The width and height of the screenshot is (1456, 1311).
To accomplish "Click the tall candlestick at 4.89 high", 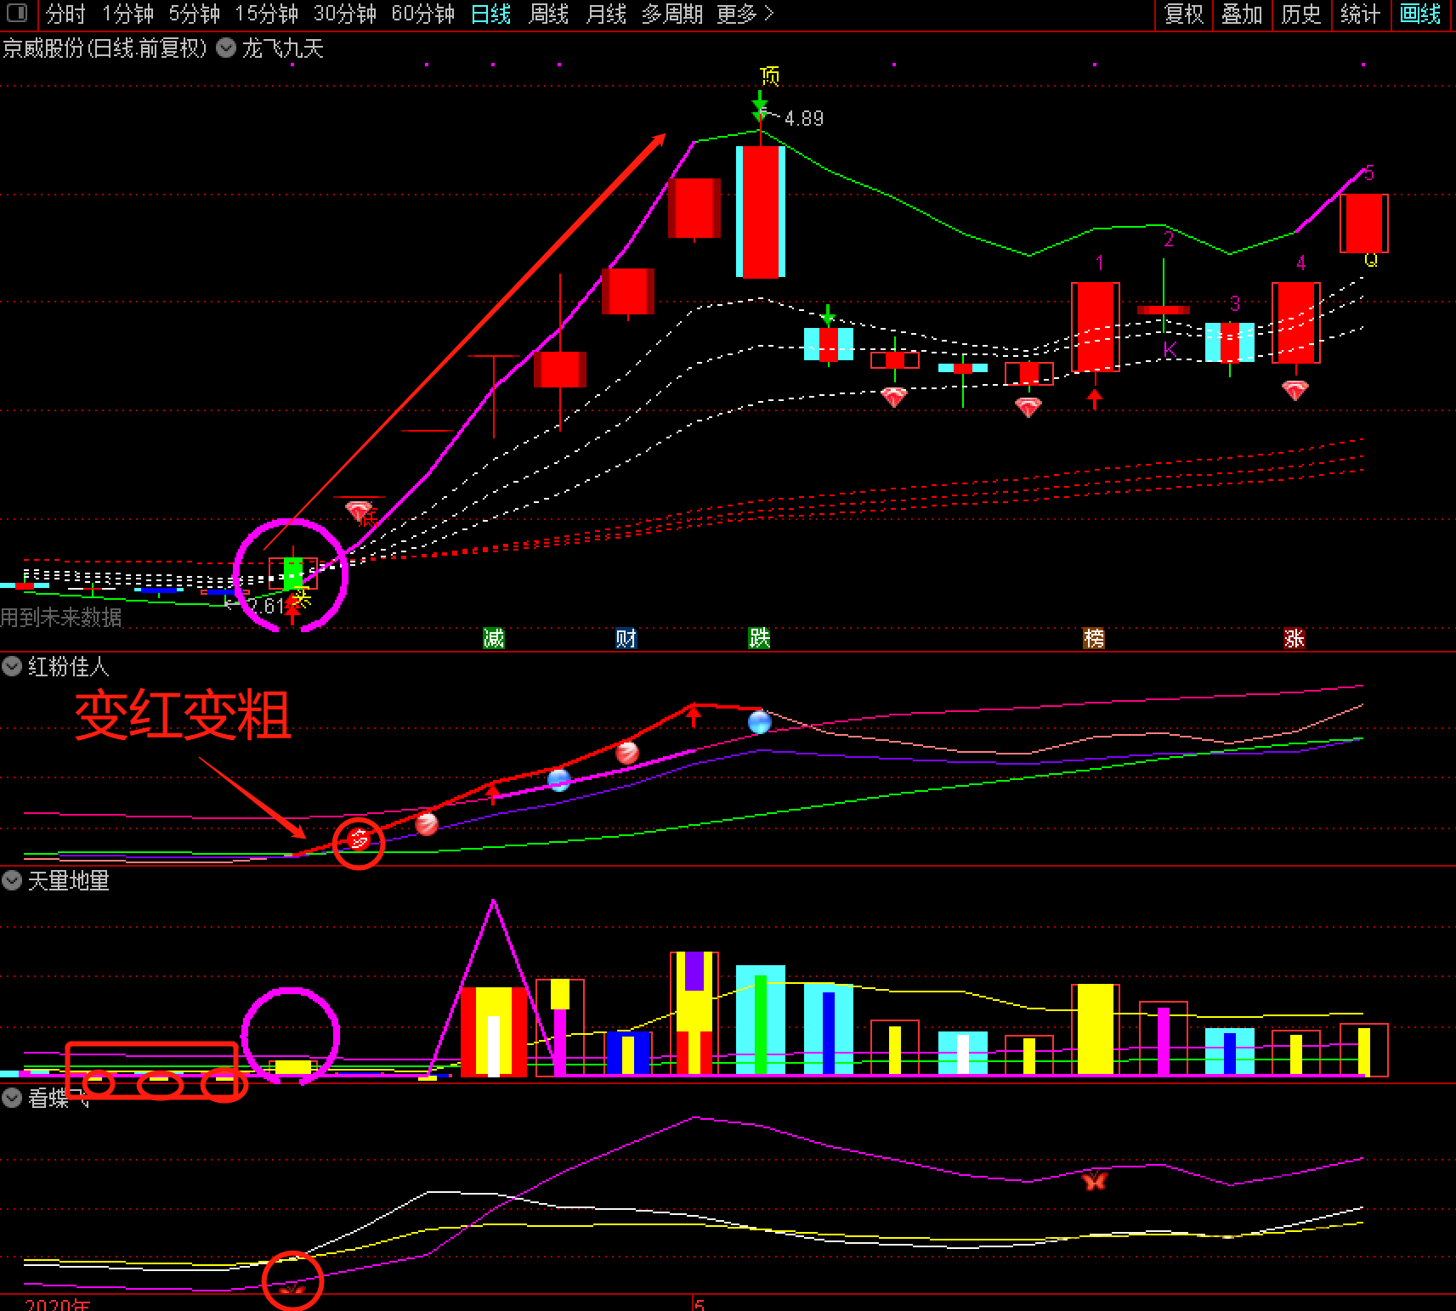I will click(x=760, y=212).
